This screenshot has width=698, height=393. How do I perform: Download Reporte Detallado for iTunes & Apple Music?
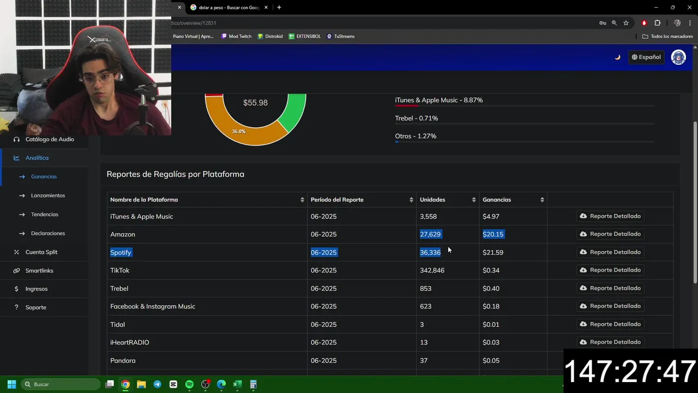610,216
